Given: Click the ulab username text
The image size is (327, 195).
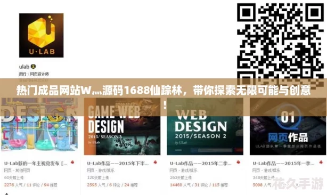Looking at the screenshot, I should [24, 67].
